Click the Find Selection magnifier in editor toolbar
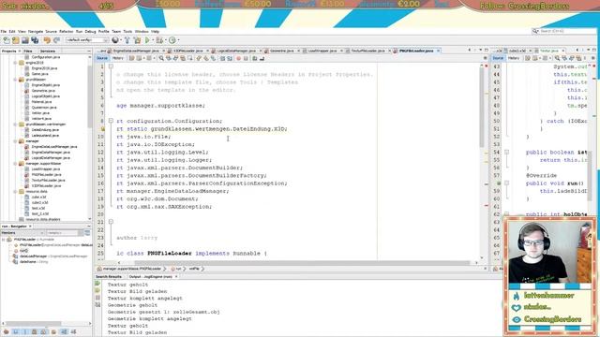Image resolution: width=600 pixels, height=337 pixels. [161, 58]
